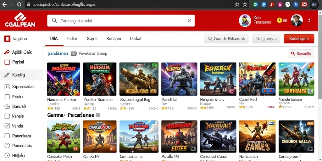Open the Manold Ual game thumbnail
The image size is (322, 161).
[179, 79]
